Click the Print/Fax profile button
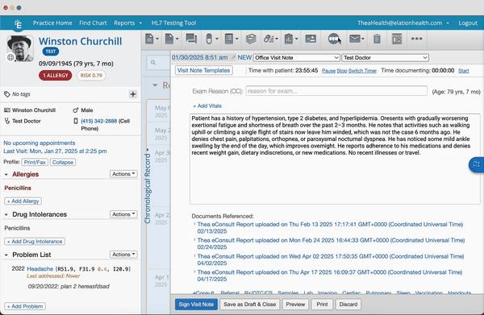Viewport: 484px width, 315px height. click(35, 162)
